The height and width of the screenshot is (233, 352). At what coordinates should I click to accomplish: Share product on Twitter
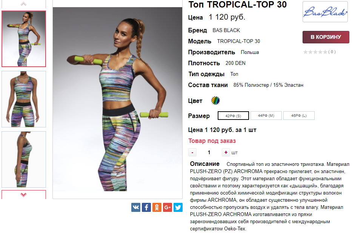[178, 207]
